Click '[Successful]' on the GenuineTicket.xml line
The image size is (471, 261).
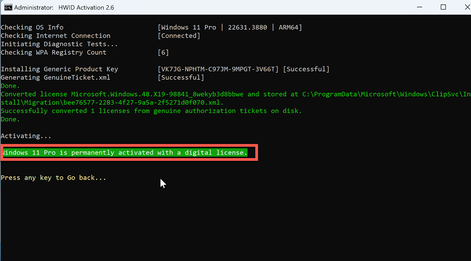(181, 77)
